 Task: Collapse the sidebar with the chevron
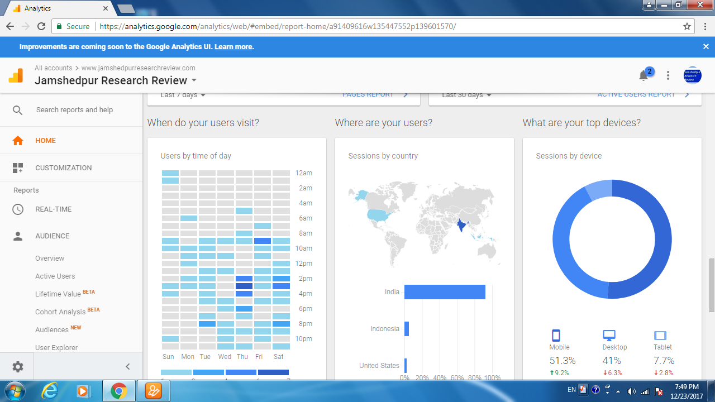127,367
